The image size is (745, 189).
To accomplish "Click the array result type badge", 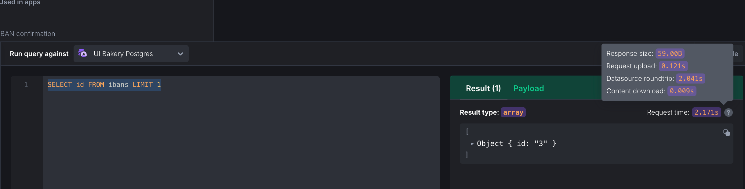I will 513,112.
